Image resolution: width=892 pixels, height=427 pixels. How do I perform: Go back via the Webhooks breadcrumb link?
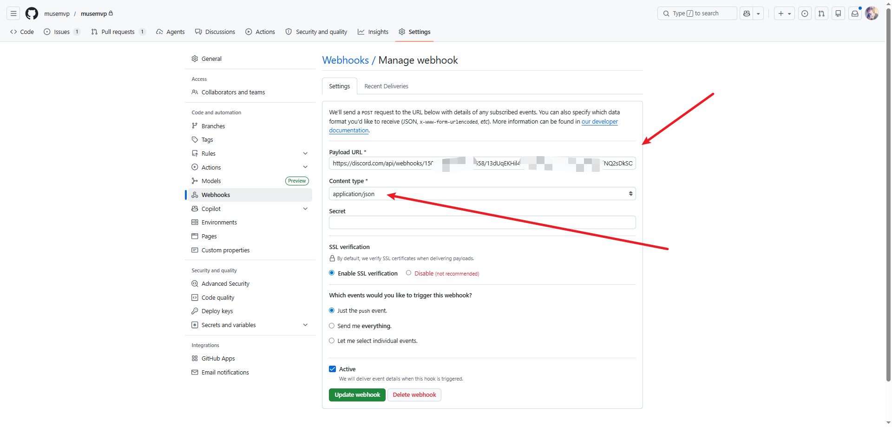[x=346, y=60]
